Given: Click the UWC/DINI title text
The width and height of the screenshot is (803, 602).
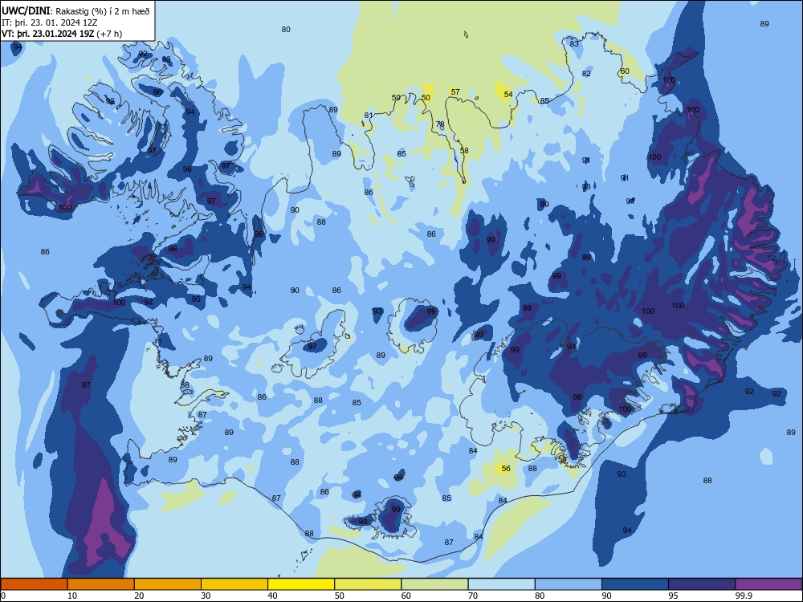Looking at the screenshot, I should [26, 10].
